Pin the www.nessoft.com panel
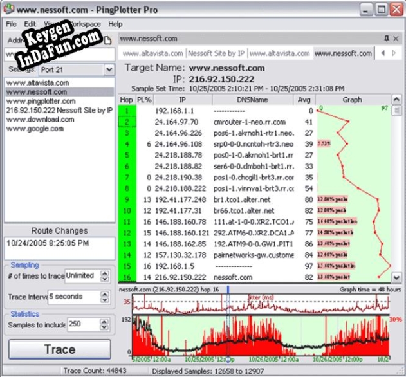The image size is (406, 377). tap(386, 39)
